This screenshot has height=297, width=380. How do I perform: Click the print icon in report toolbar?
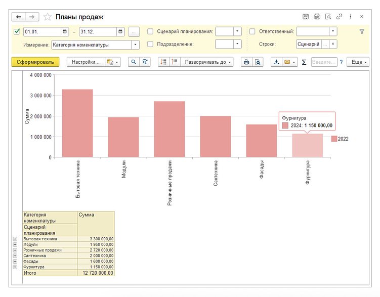(246, 62)
